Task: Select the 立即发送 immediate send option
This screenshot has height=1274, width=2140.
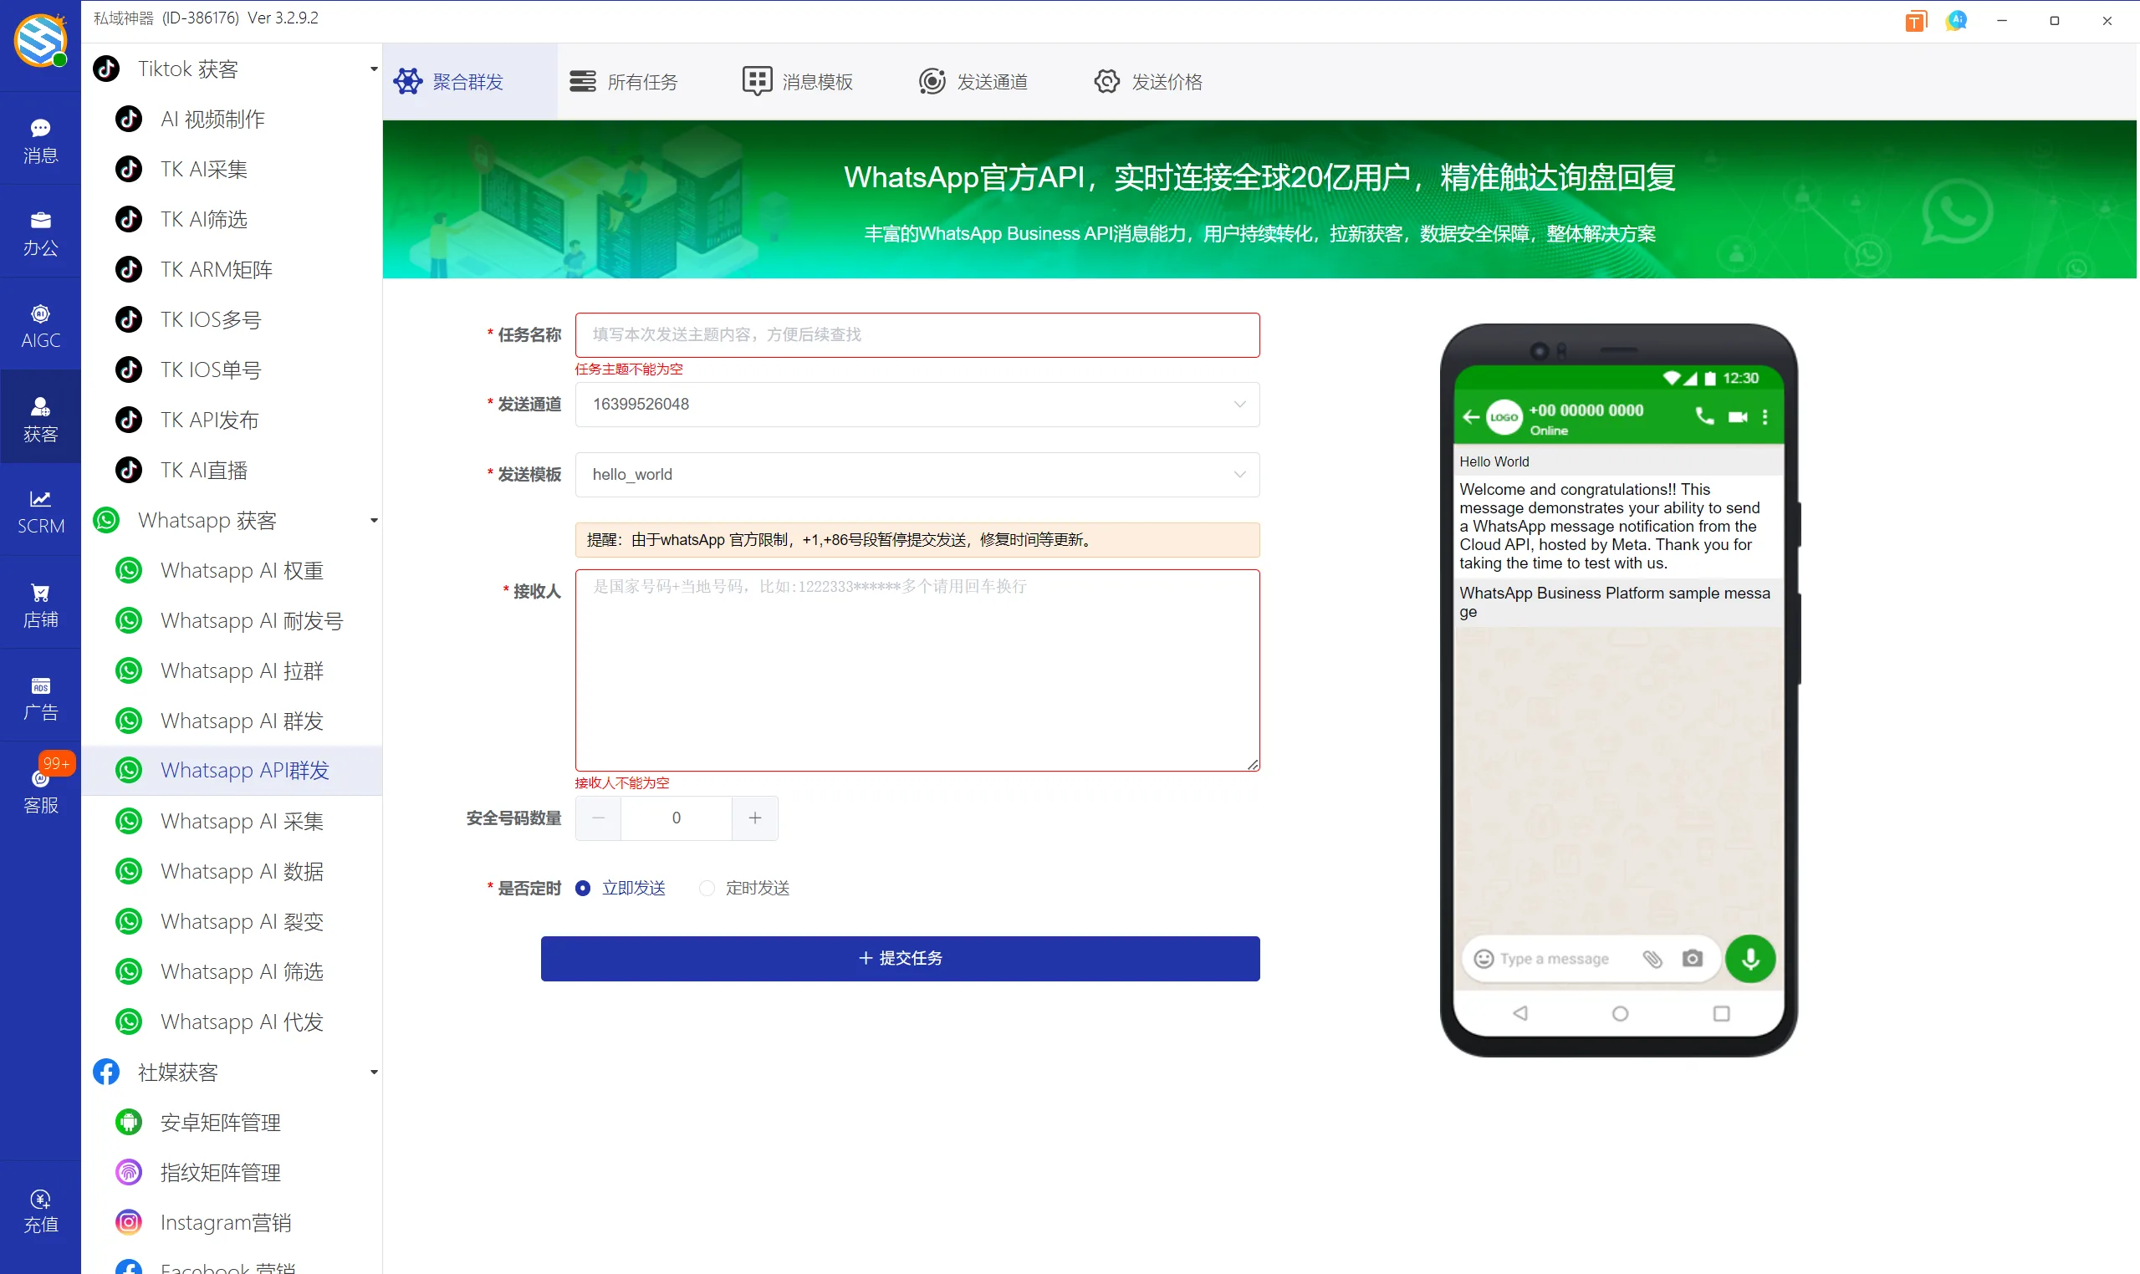Action: click(x=583, y=888)
